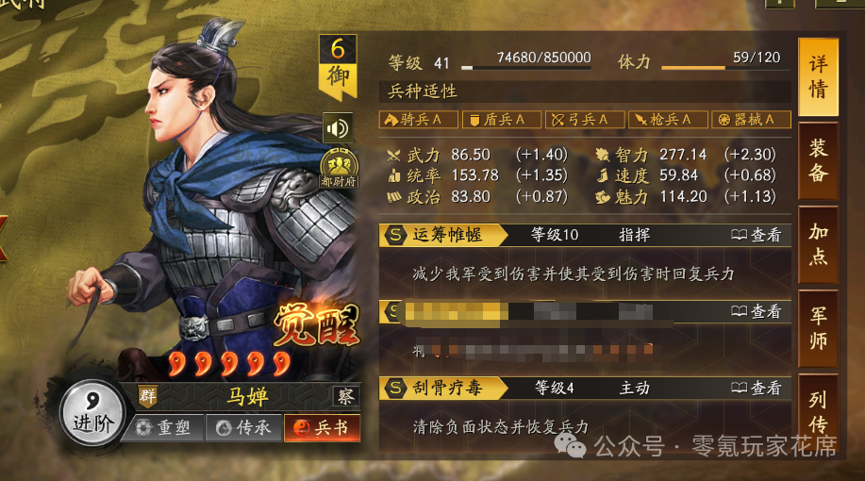
Task: Click the 重塑 button
Action: (x=163, y=428)
